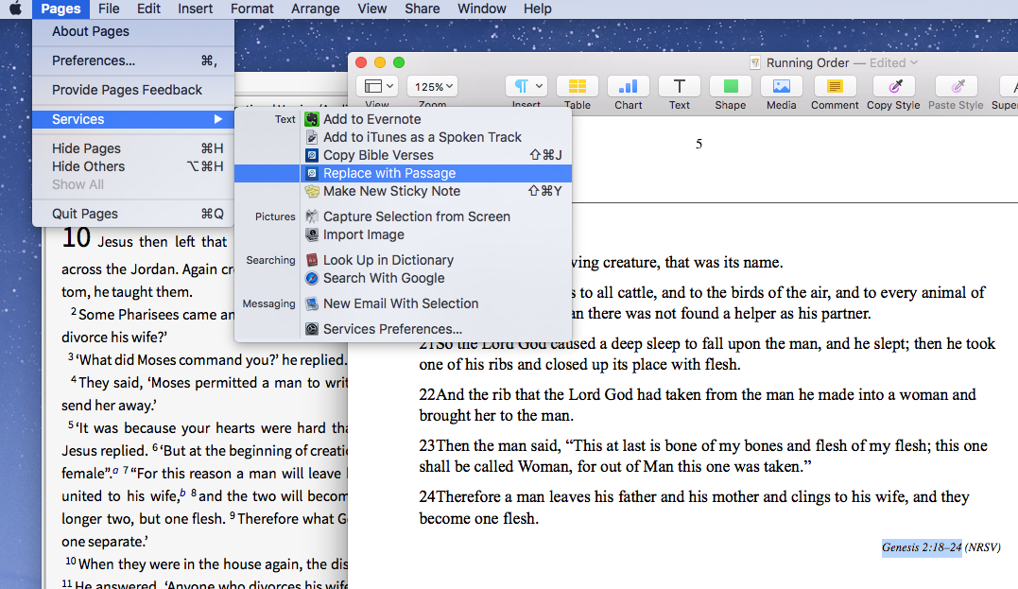Click the Services Preferences gear icon
This screenshot has height=589, width=1018.
[x=312, y=329]
